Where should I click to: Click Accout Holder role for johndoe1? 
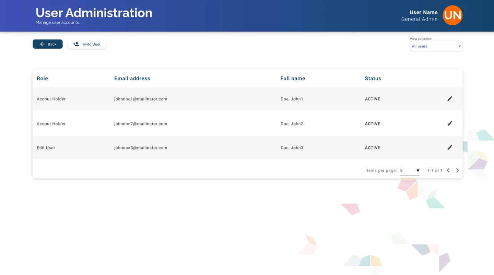pos(51,99)
